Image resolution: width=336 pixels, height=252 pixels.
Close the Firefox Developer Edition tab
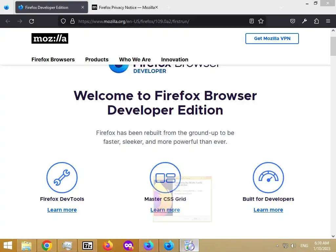82,7
